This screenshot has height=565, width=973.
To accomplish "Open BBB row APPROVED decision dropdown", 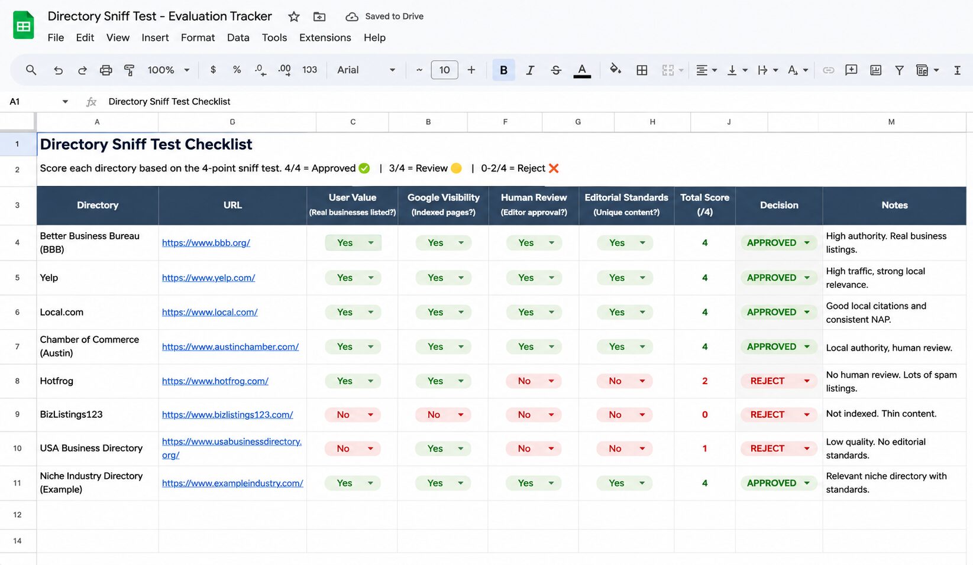I will tap(778, 243).
